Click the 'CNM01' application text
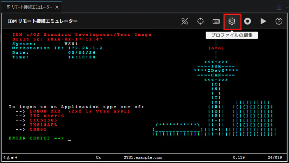Image resolution: width=289 pixels, height=163 pixels. pyautogui.click(x=38, y=129)
